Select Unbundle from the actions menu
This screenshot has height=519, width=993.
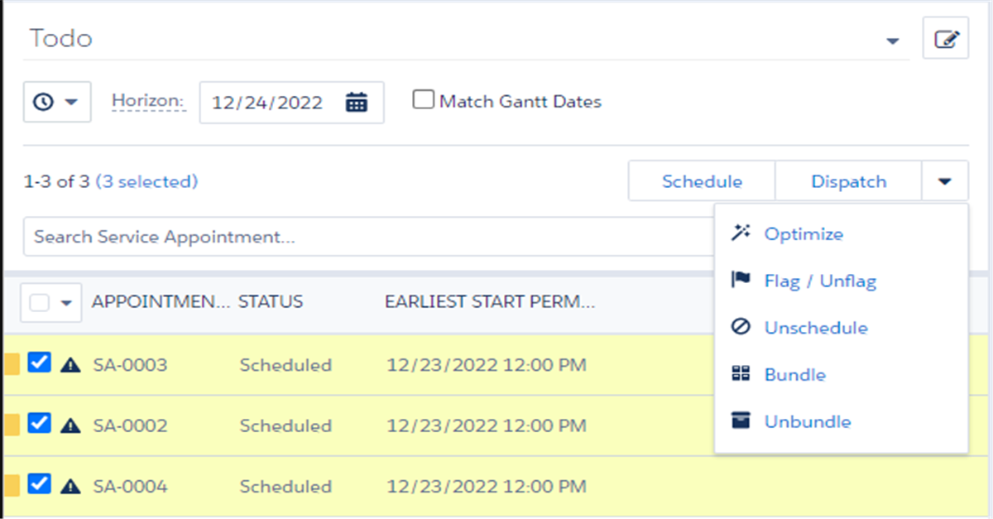click(807, 422)
